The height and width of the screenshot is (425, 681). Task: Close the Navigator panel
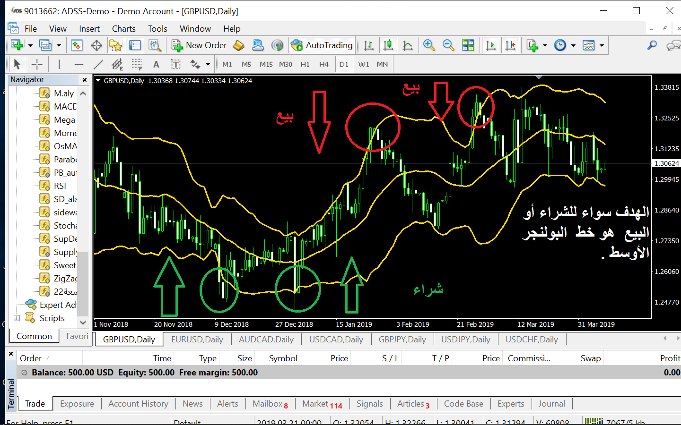point(85,80)
